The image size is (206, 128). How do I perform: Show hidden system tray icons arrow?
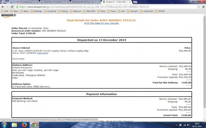click(176, 125)
